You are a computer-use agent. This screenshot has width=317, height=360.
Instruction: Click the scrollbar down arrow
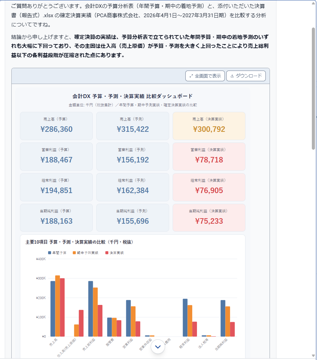click(x=313, y=356)
